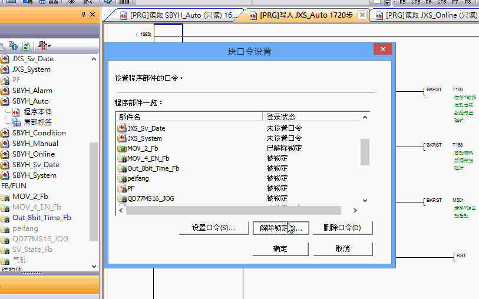Click SBYH_Alarm program icon in project tree
Screen dimensions: 479x299
(x=5, y=91)
